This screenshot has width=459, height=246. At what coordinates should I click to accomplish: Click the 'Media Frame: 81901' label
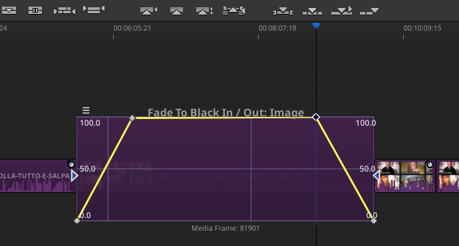click(226, 228)
